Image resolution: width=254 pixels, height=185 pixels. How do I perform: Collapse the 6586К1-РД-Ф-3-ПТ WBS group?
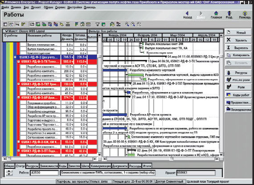pyautogui.click(x=19, y=151)
